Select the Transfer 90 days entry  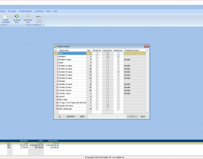pos(72,90)
